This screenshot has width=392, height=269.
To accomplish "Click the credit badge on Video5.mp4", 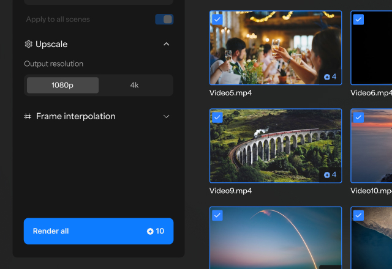I will click(x=330, y=77).
